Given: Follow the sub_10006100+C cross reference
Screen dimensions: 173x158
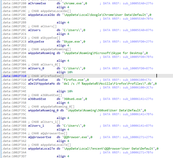Looking at the screenshot, I should click(137, 80).
